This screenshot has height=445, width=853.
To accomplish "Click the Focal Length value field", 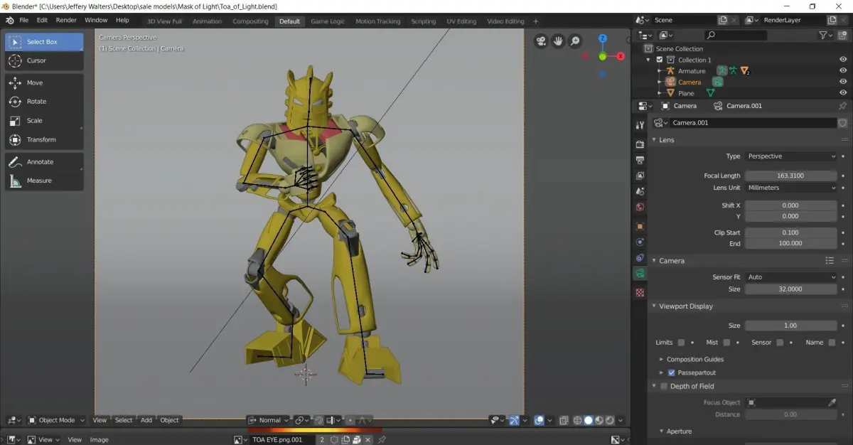I will click(x=790, y=176).
